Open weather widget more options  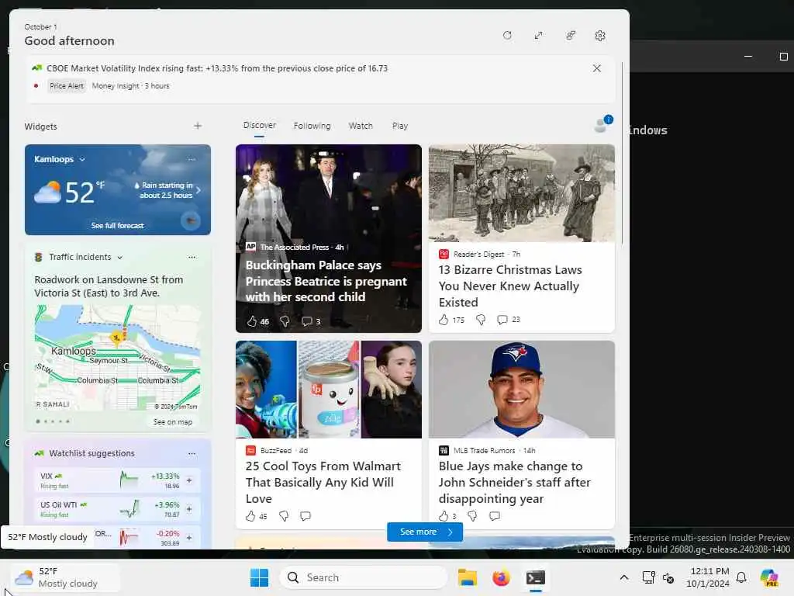pos(192,159)
